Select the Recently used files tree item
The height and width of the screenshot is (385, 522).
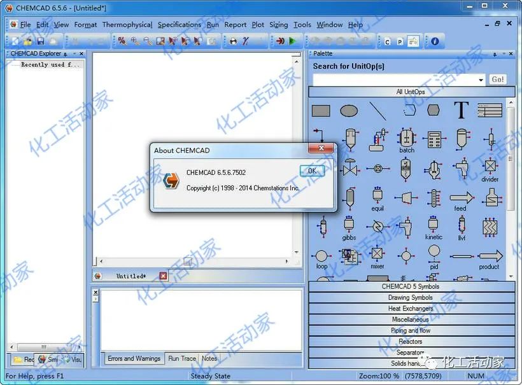coord(50,64)
